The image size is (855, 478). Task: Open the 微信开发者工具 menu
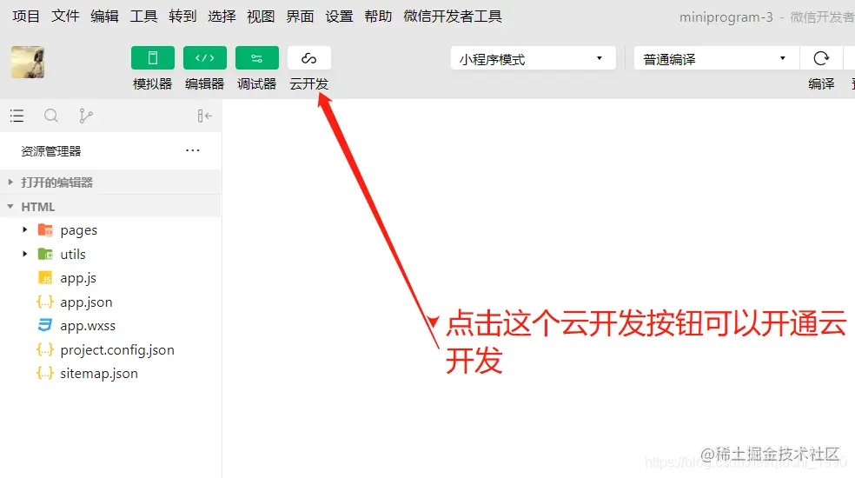pyautogui.click(x=453, y=17)
